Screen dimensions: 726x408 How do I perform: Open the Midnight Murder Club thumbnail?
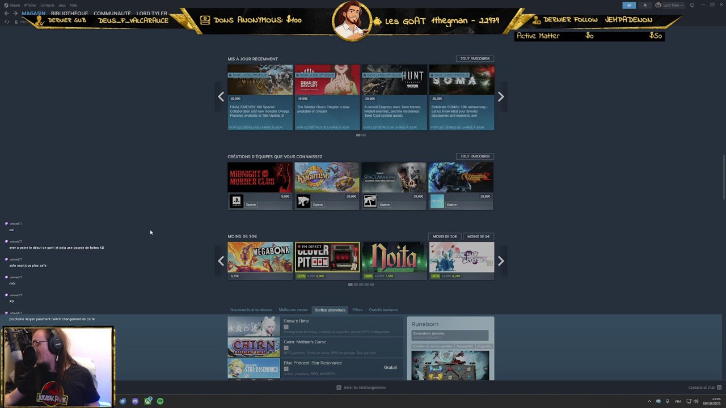click(x=260, y=177)
